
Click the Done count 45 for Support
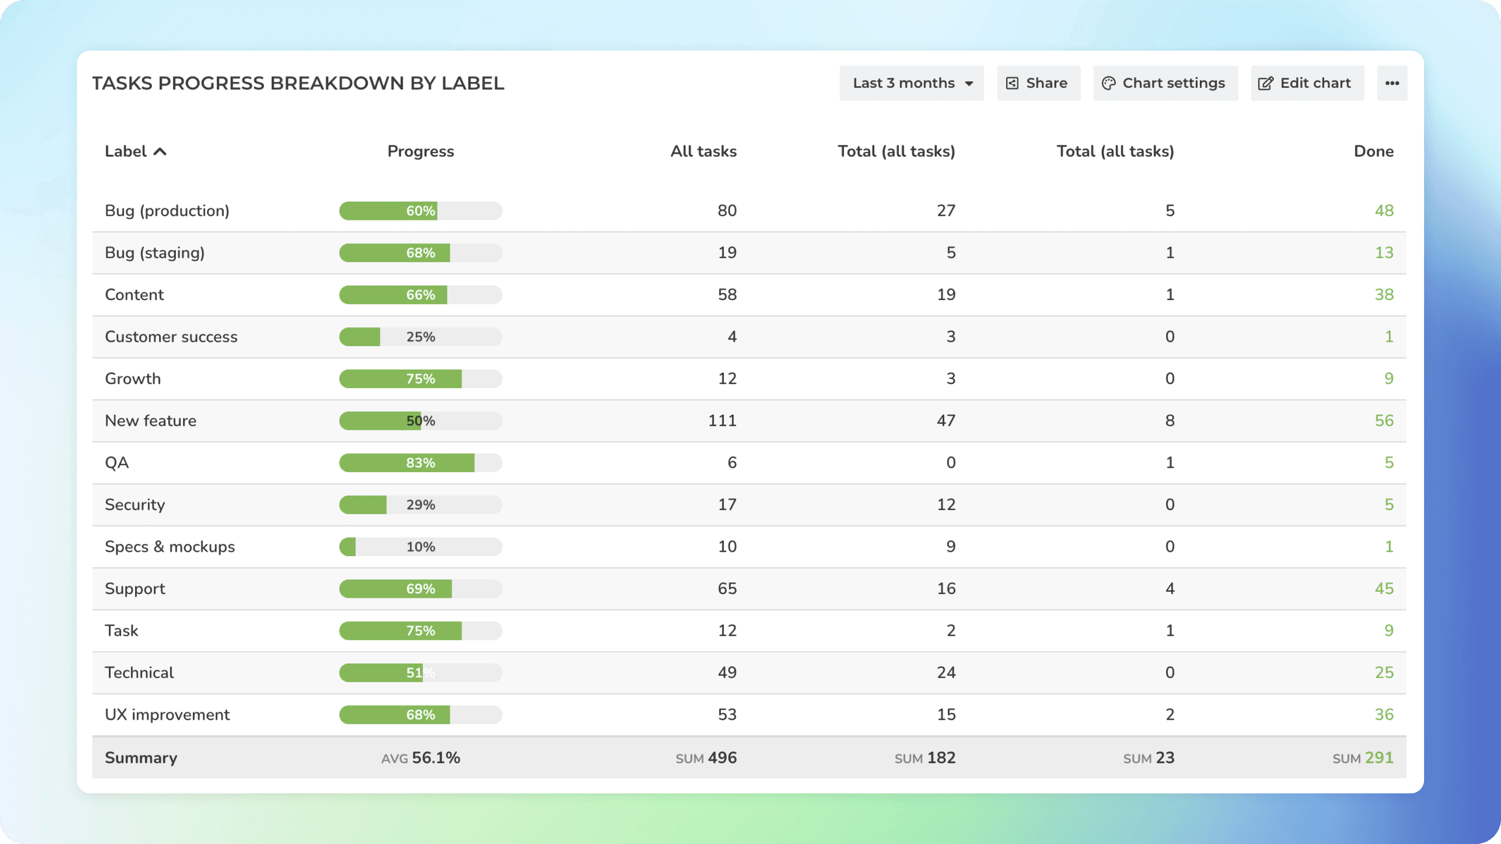point(1383,589)
